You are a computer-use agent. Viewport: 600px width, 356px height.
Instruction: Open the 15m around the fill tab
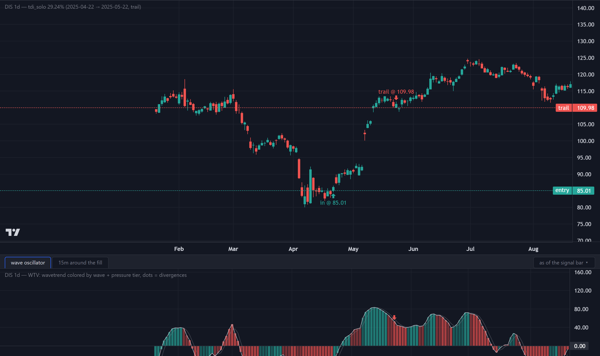pyautogui.click(x=80, y=263)
